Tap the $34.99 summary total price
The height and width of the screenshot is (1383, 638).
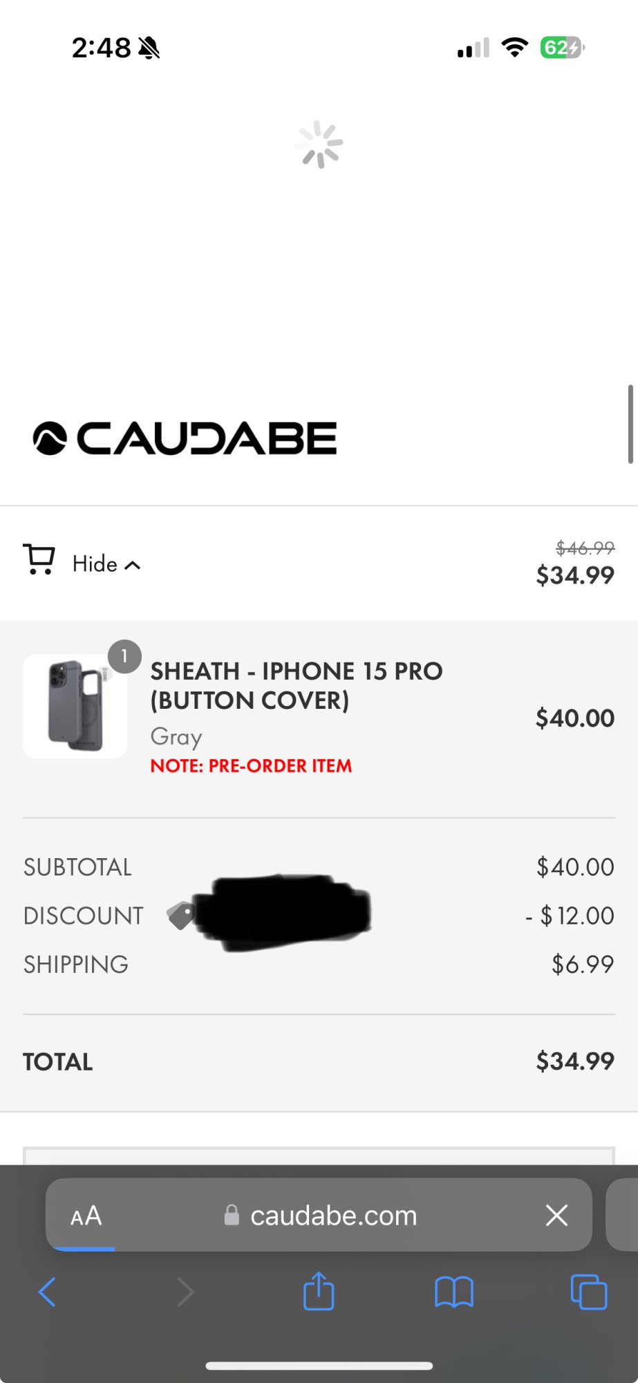pos(575,575)
